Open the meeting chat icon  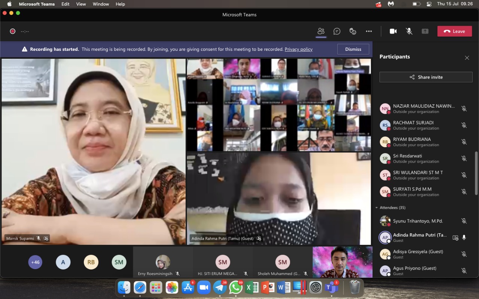(337, 31)
